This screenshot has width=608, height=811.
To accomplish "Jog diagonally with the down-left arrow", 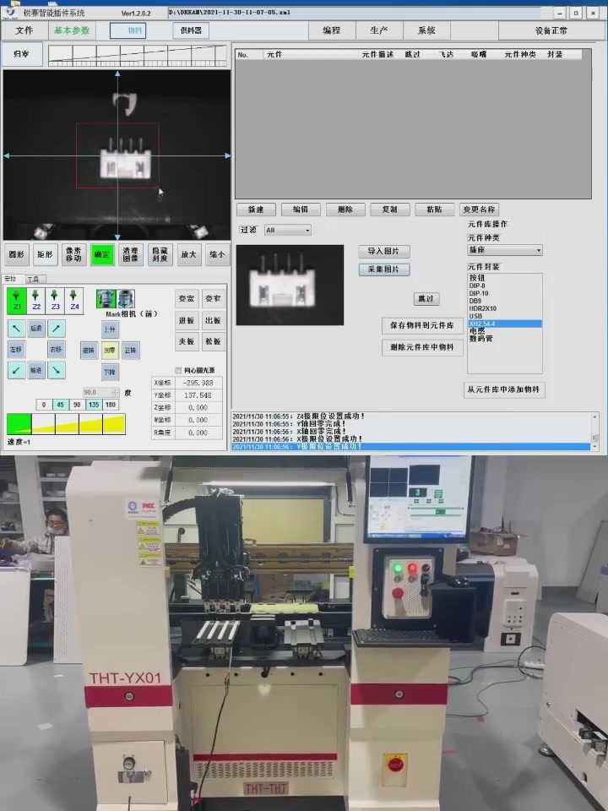I will [x=17, y=370].
